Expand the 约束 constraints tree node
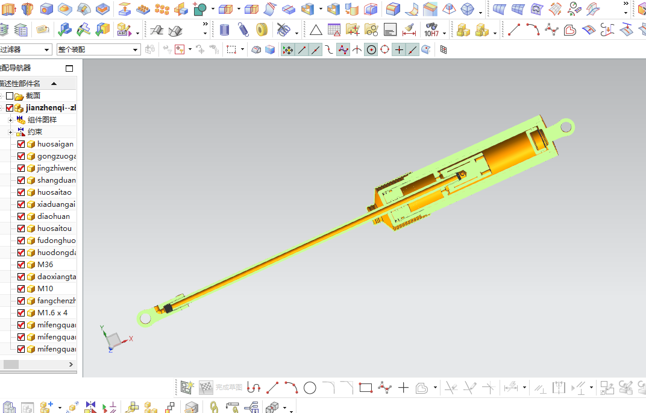Image resolution: width=646 pixels, height=413 pixels. tap(10, 132)
